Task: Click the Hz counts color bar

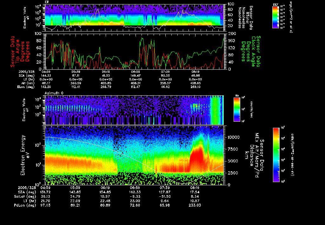Action: [x=237, y=109]
